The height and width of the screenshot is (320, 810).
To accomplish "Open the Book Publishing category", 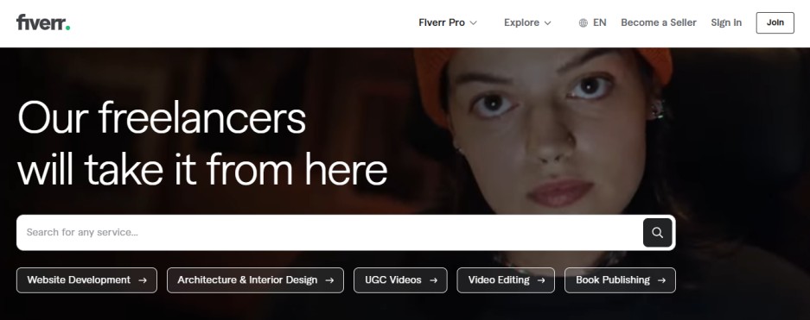I will pyautogui.click(x=620, y=280).
